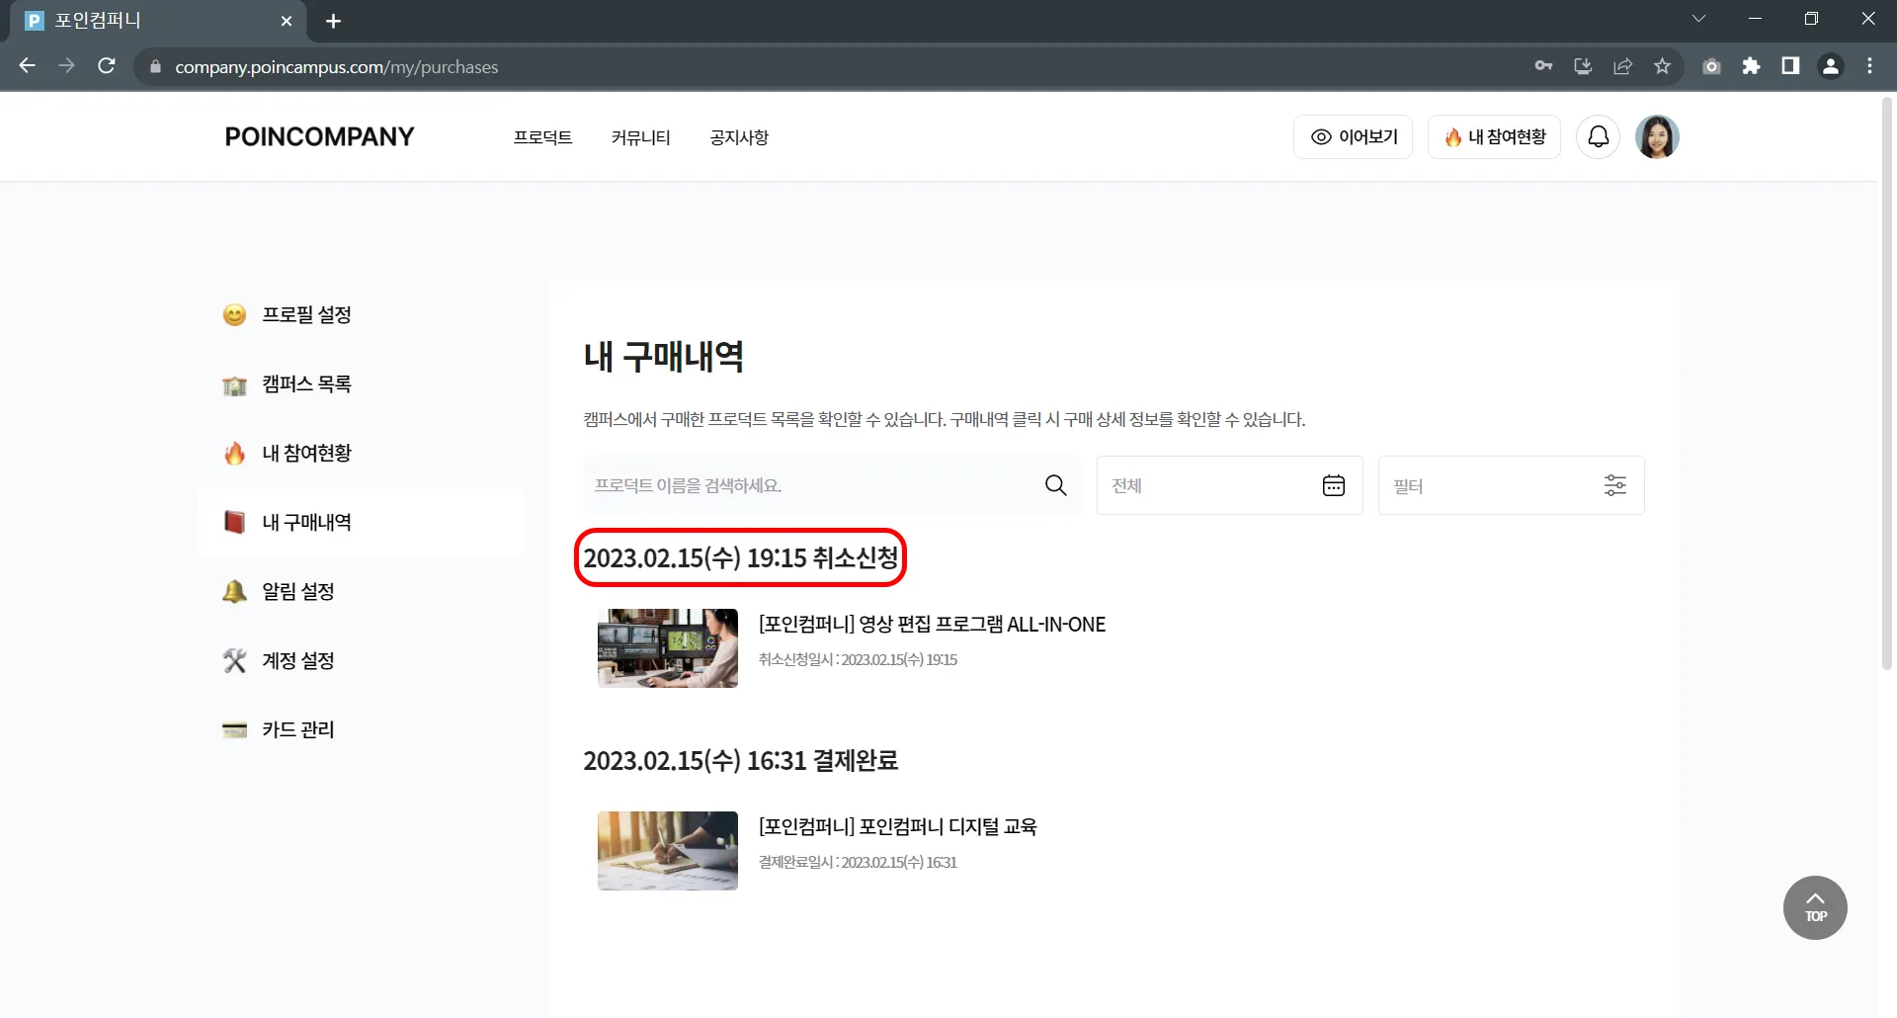Open the 영상 편집 프로그램 ALL-IN-ONE purchase
Screen dimensions: 1897x1018
coord(932,625)
